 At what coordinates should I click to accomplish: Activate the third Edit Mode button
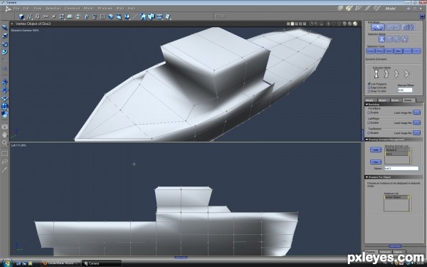coord(408,27)
